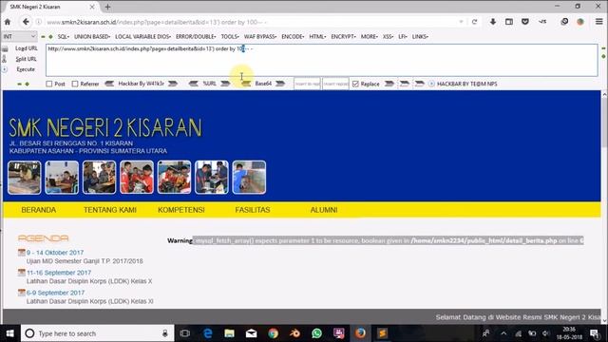Open the ALUMNI page

click(324, 210)
